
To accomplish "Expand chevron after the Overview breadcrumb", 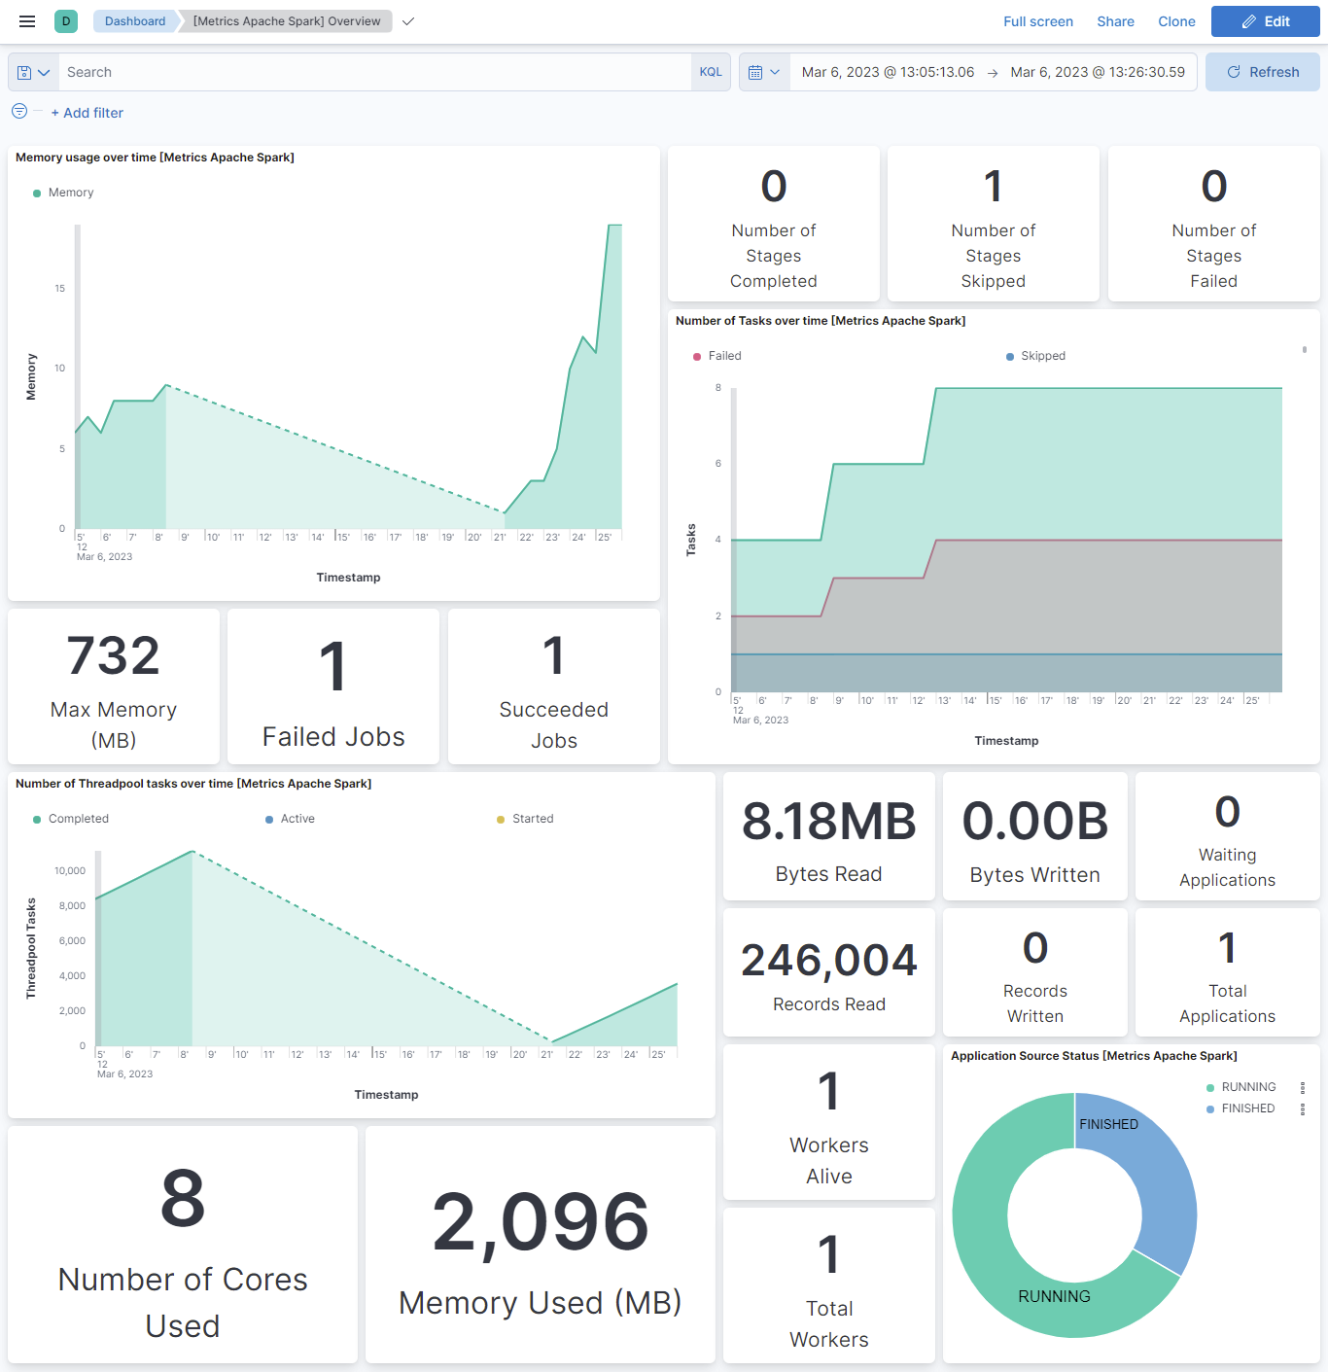I will coord(408,21).
